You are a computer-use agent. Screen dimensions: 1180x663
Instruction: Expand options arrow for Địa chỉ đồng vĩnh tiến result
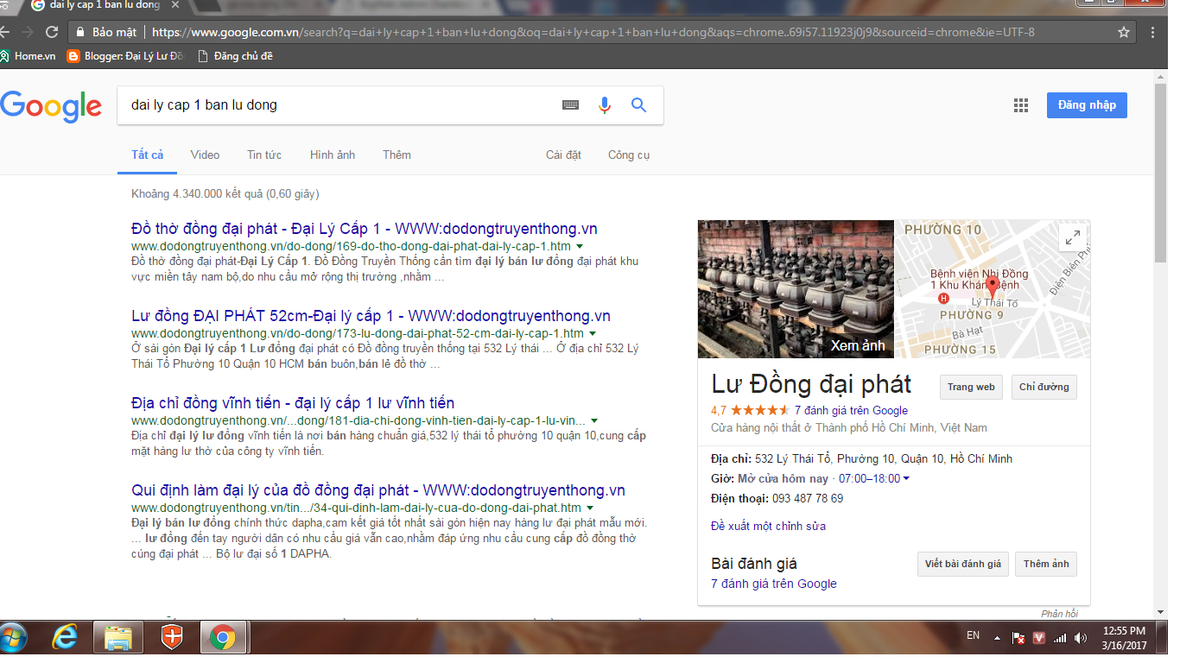[594, 420]
